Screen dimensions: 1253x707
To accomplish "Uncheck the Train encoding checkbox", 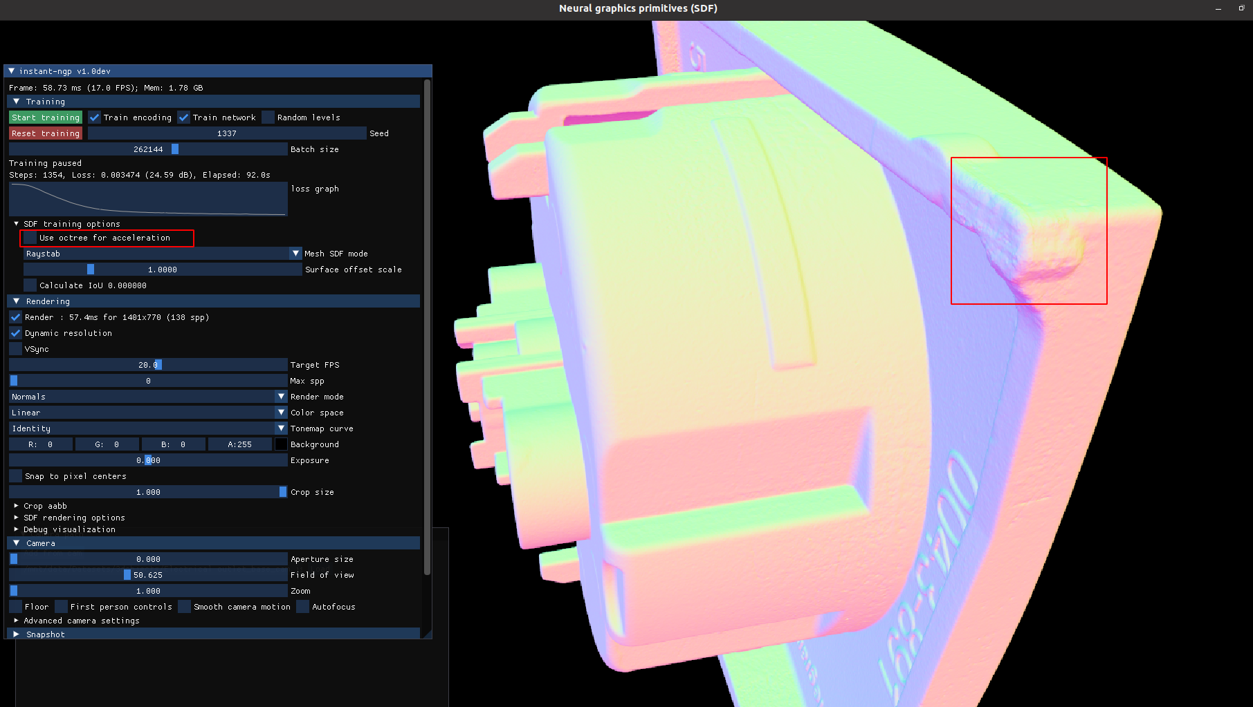I will (x=94, y=117).
